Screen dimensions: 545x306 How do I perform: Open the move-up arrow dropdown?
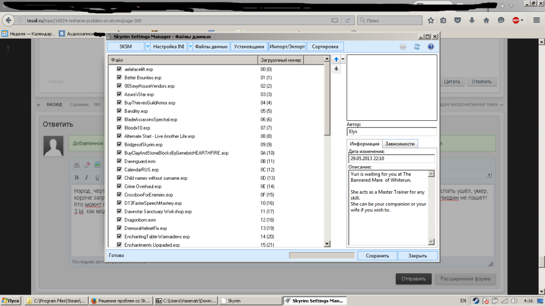click(x=343, y=59)
